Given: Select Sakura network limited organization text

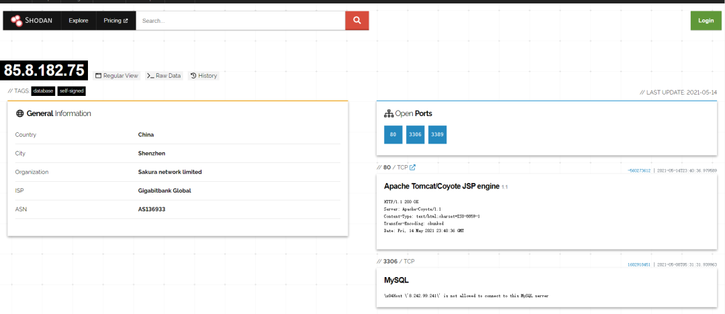Looking at the screenshot, I should [x=170, y=172].
